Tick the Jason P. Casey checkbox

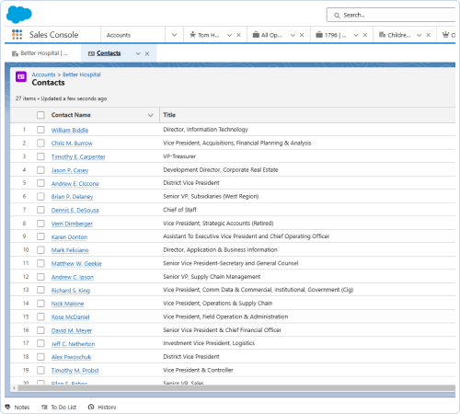click(x=40, y=170)
